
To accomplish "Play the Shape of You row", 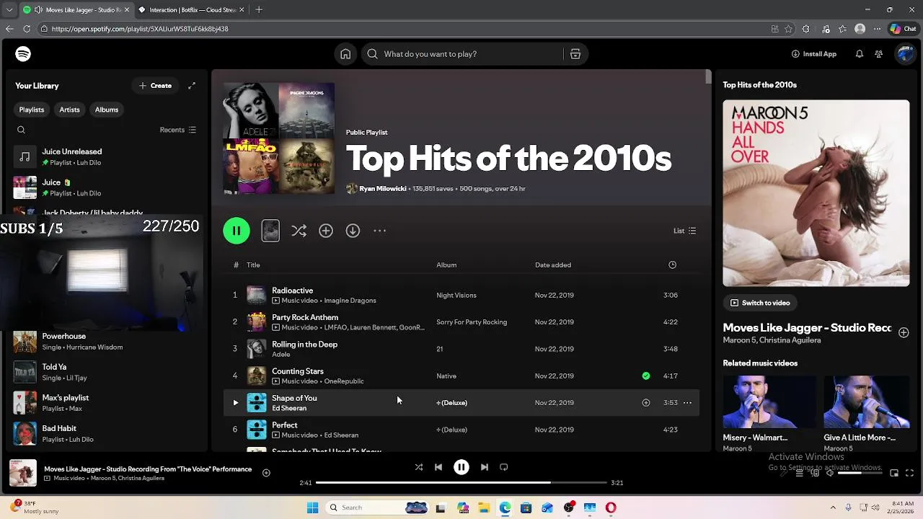I will [235, 403].
